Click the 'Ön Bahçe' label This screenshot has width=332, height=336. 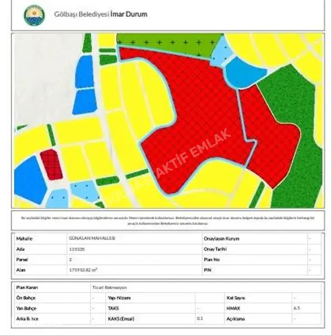pos(26,298)
